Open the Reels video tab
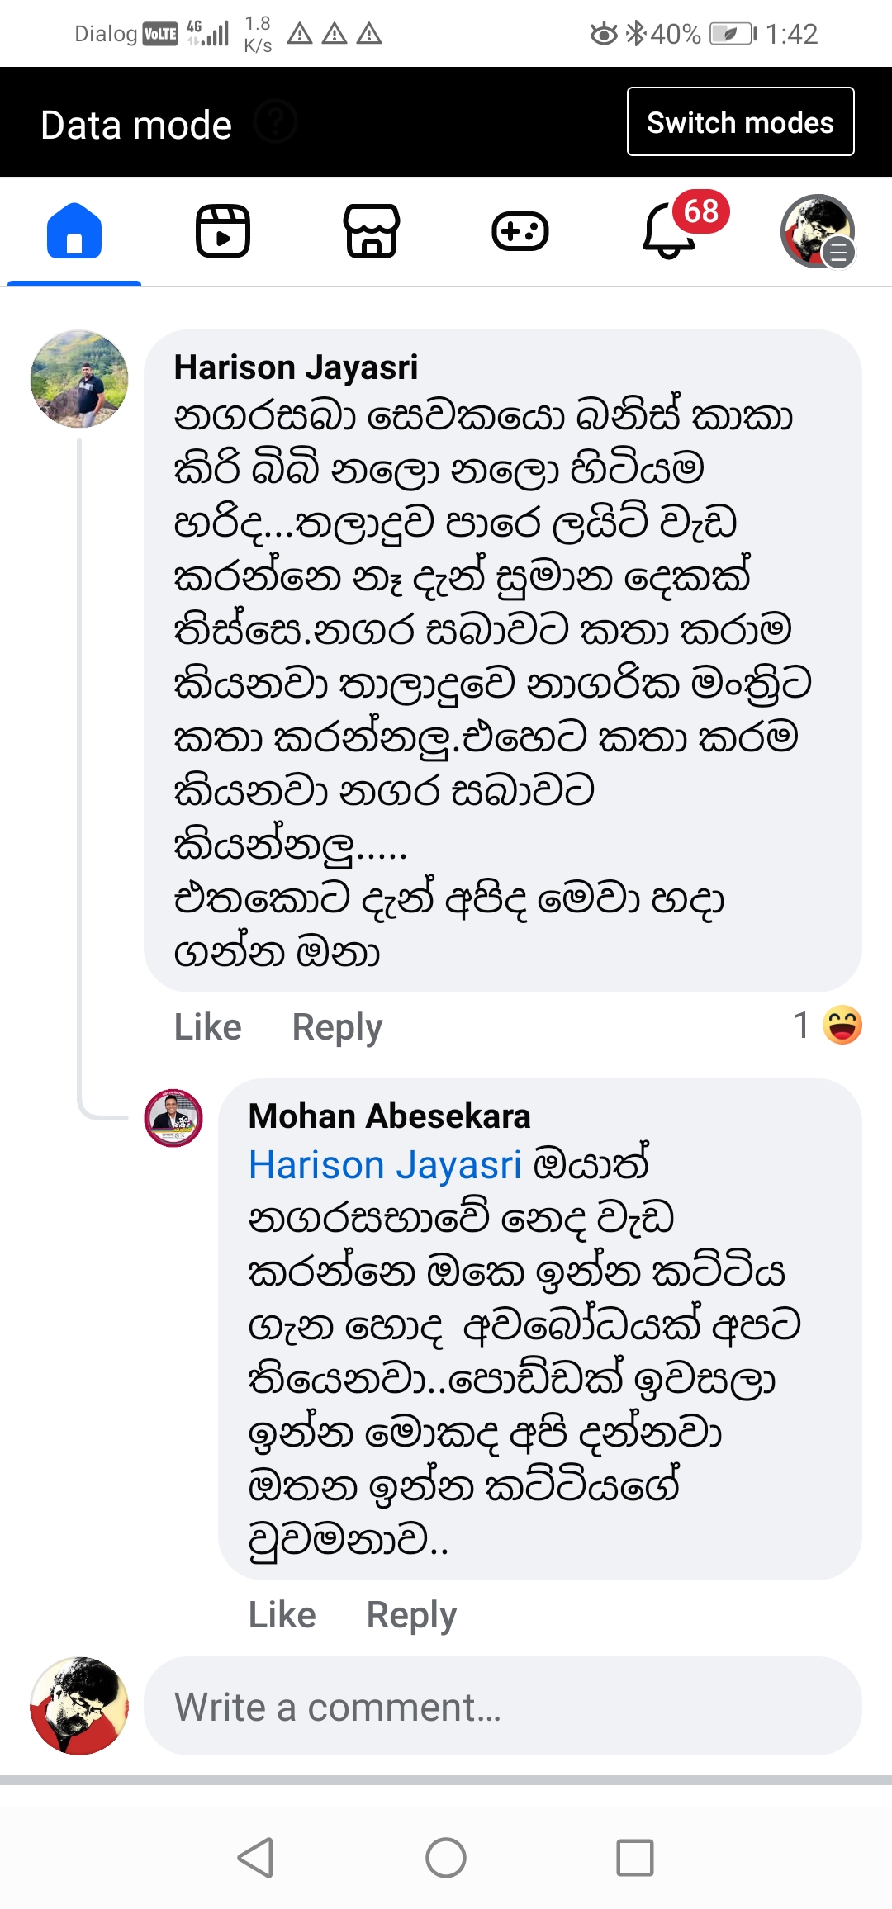892x1909 pixels. click(223, 231)
